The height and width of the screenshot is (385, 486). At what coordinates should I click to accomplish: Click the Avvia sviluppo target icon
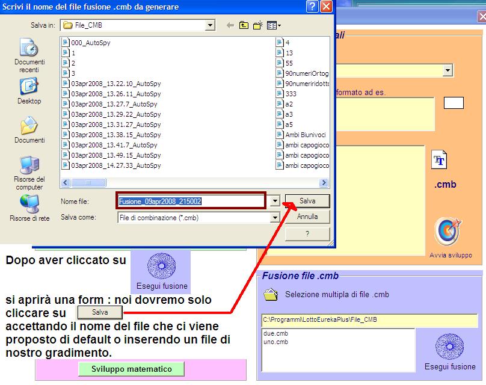[447, 231]
